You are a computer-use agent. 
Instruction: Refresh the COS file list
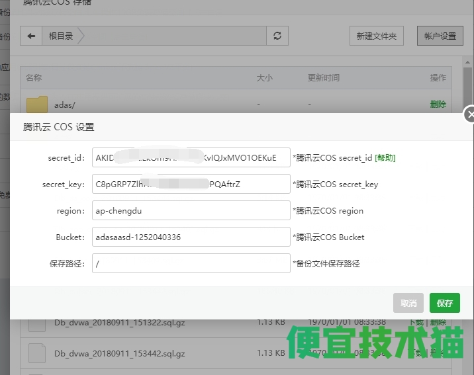[277, 36]
